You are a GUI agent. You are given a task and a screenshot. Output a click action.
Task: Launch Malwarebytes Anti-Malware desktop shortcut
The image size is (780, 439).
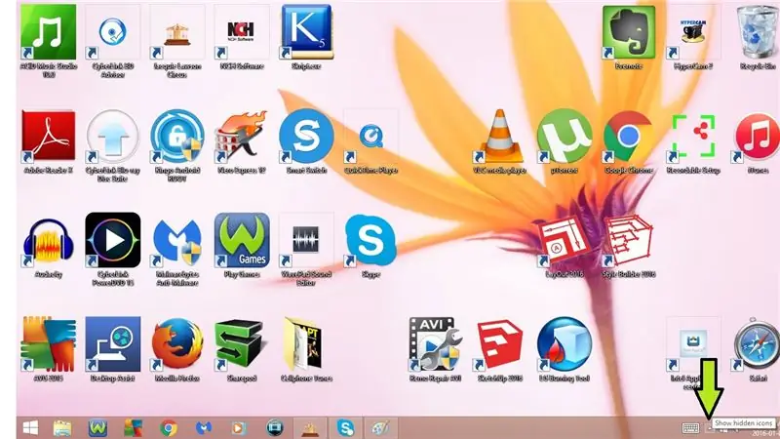coord(177,241)
